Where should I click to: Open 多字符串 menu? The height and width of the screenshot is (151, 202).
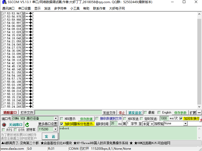click(x=60, y=9)
